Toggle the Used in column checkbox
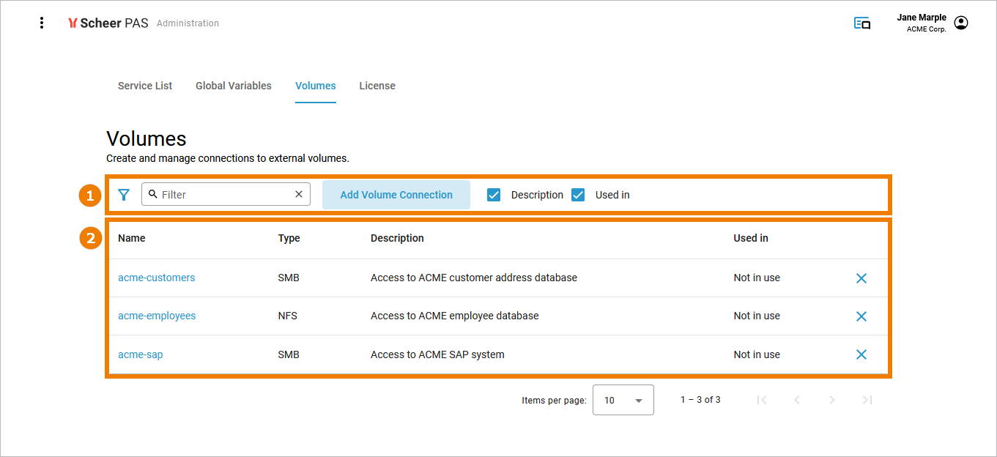The width and height of the screenshot is (997, 457). pyautogui.click(x=578, y=195)
